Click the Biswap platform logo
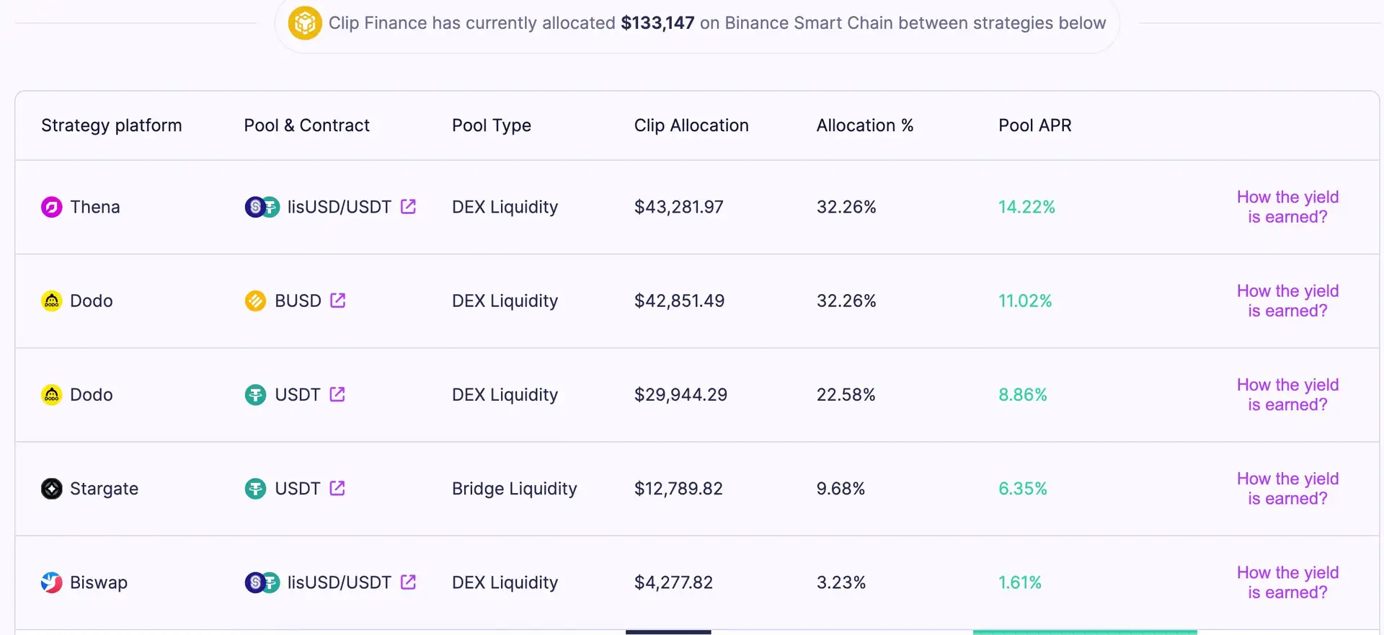The image size is (1384, 635). pos(51,582)
